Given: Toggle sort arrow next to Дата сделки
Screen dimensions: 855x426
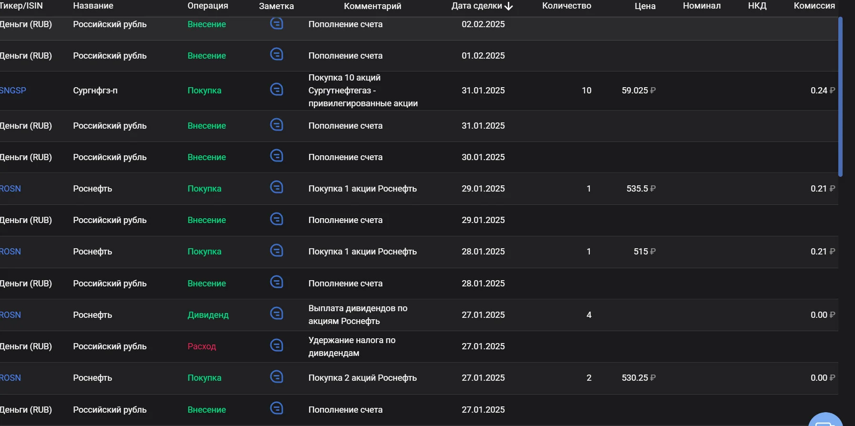Looking at the screenshot, I should (508, 6).
